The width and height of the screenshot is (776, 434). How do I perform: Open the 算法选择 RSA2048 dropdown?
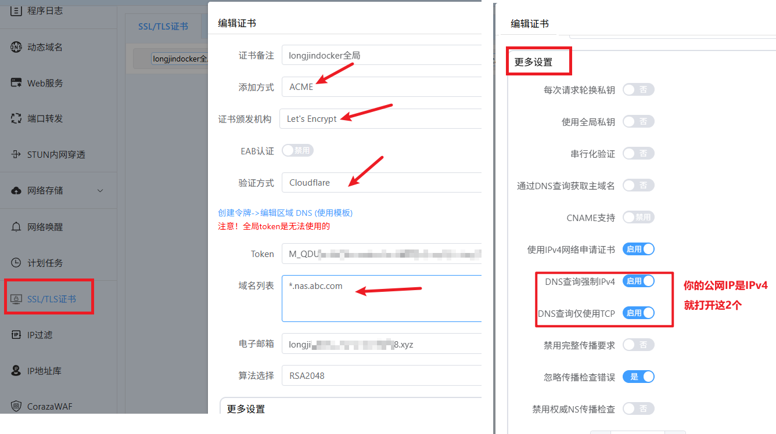[382, 375]
